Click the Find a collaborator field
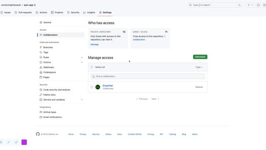The height and width of the screenshot is (150, 266). [x=148, y=76]
